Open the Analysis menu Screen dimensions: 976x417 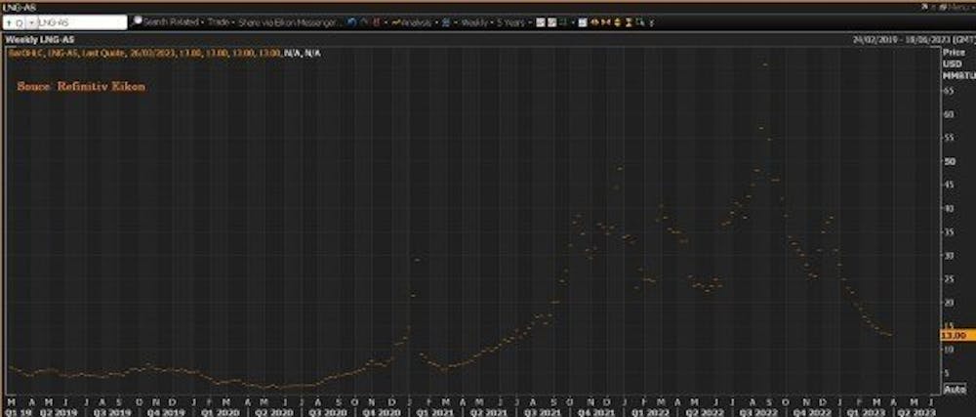412,21
